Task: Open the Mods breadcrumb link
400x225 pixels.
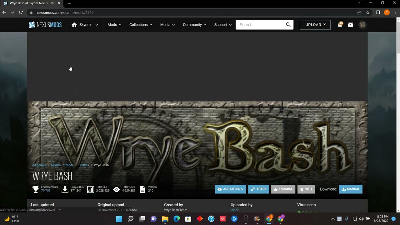Action: click(69, 165)
